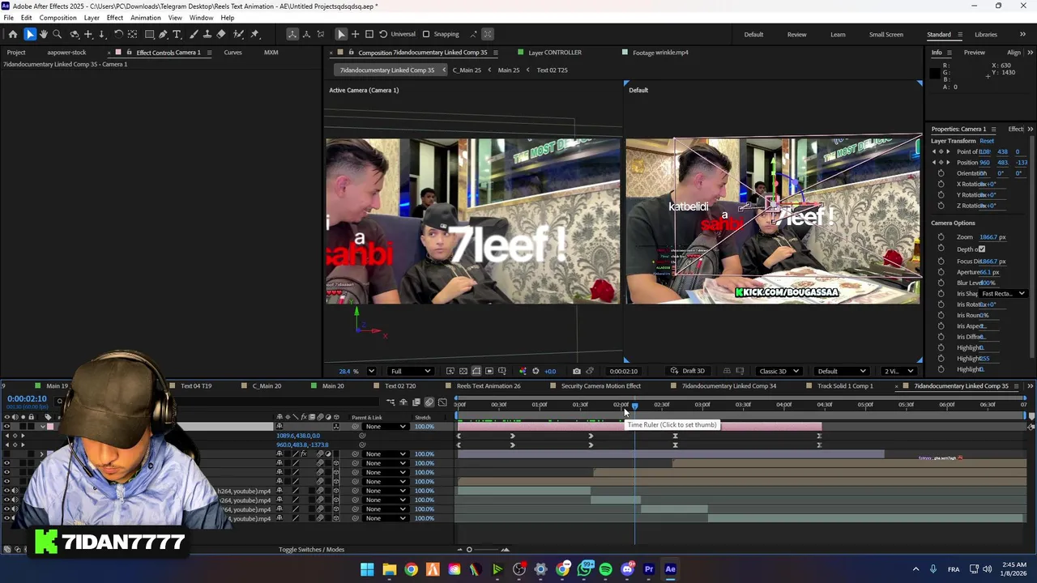Select the Rectangle shape tool
The image size is (1037, 583).
149,34
